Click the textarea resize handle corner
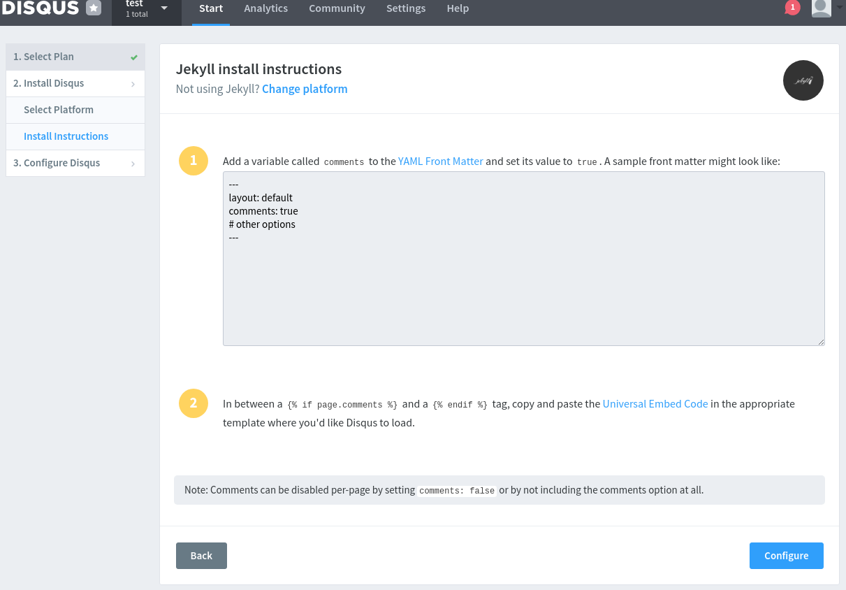 click(821, 342)
